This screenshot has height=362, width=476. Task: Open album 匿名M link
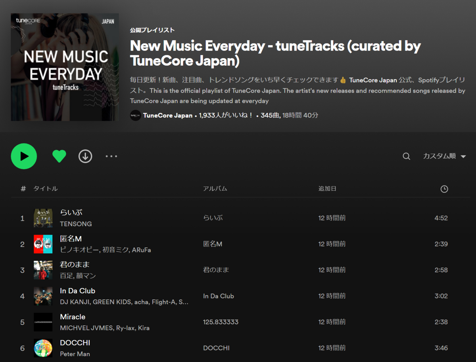(x=213, y=244)
